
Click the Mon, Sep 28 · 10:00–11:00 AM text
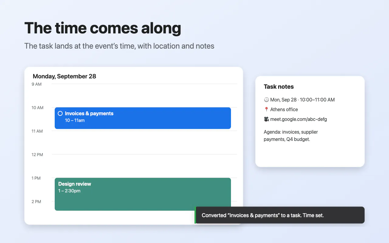tap(302, 100)
